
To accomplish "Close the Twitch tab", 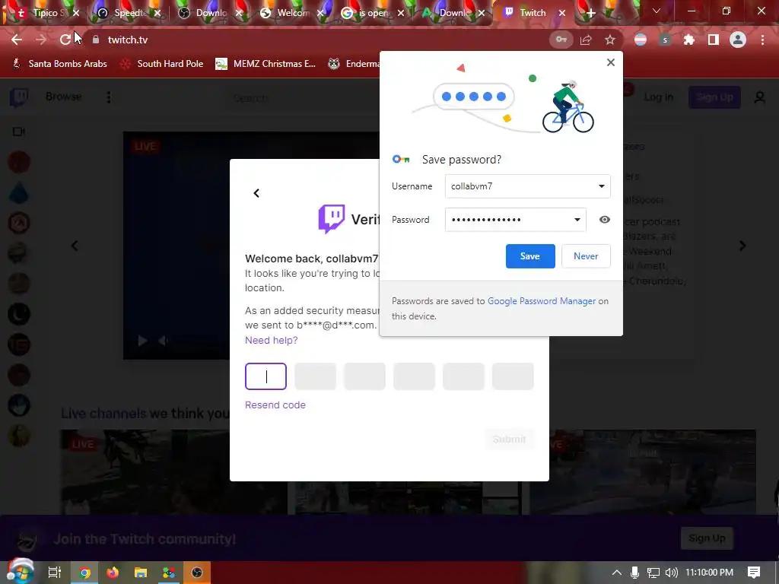I will pos(562,14).
